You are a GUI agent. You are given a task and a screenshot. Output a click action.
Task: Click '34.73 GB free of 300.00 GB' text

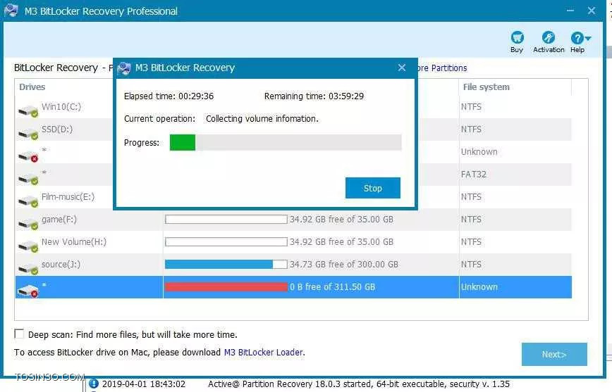344,264
